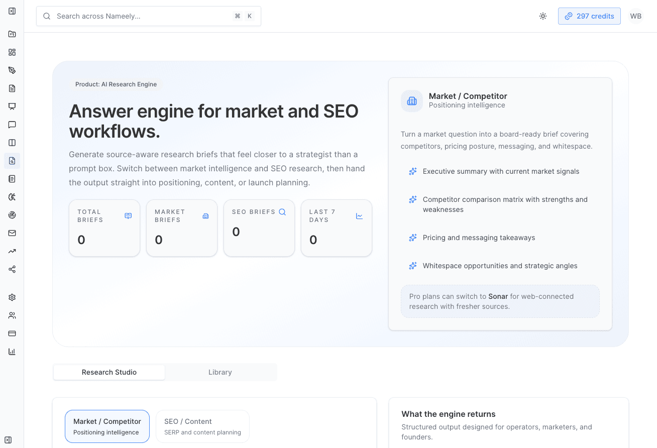The width and height of the screenshot is (657, 448).
Task: Select the mail envelope icon in the sidebar
Action: (x=12, y=233)
